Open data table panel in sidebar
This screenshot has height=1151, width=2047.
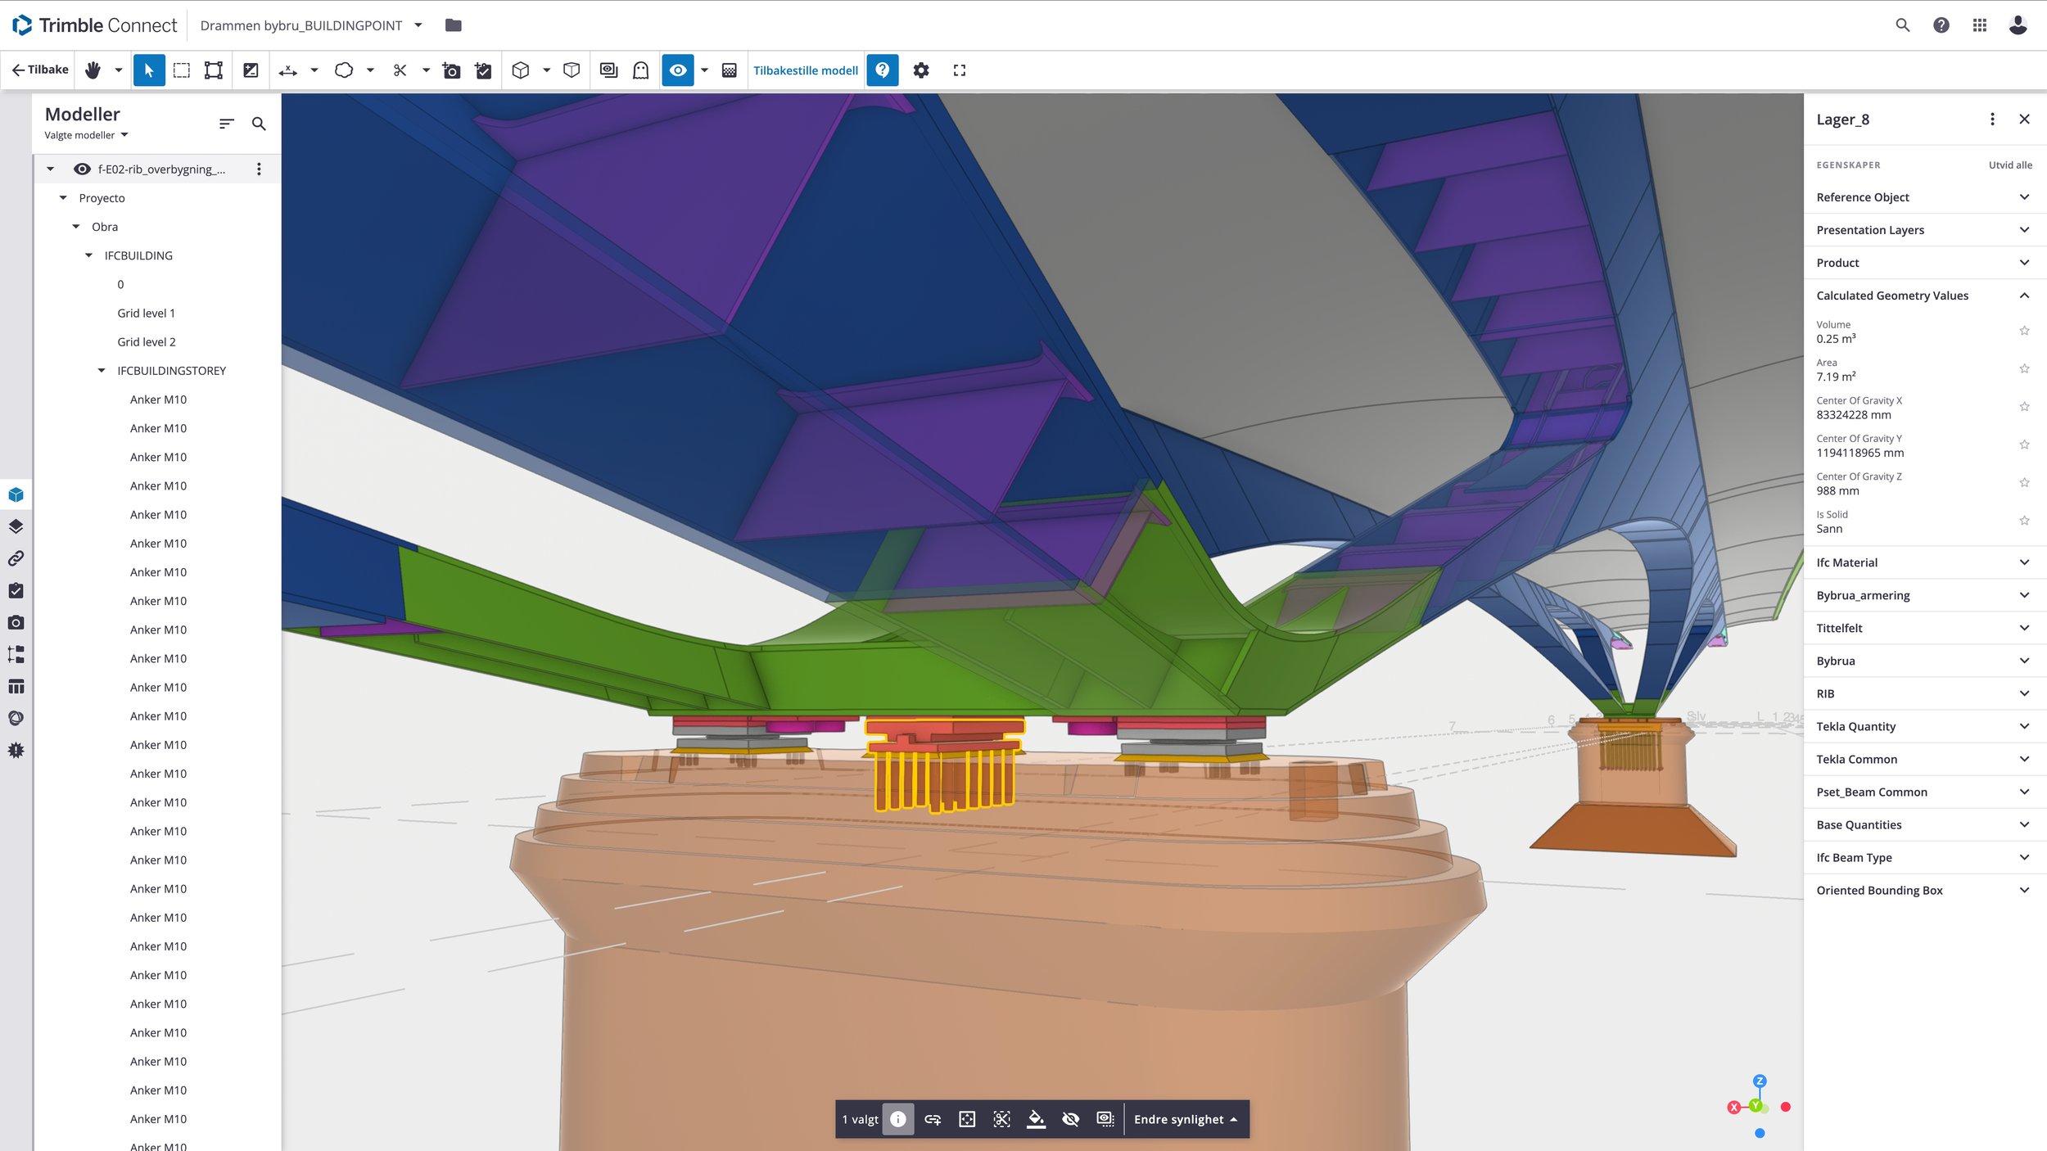(x=16, y=686)
